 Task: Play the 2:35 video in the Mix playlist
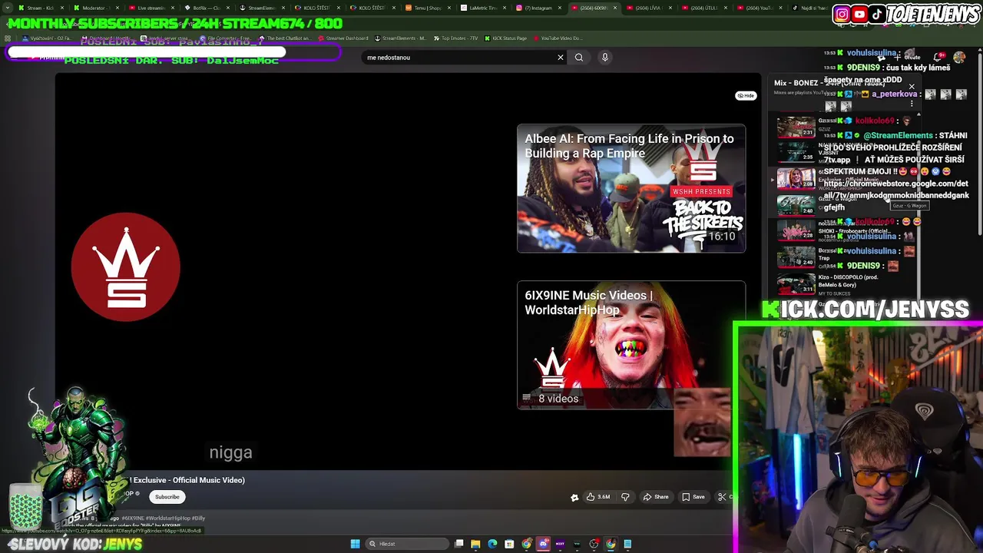coord(796,152)
